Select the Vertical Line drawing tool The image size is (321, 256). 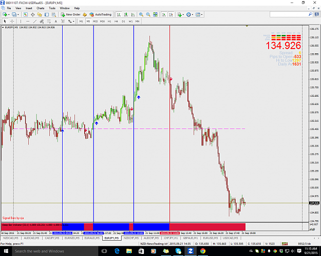(21, 21)
